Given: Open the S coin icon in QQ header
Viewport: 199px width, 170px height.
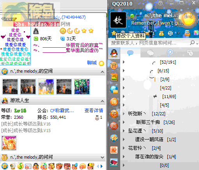Looking at the screenshot, I should coord(170,33).
